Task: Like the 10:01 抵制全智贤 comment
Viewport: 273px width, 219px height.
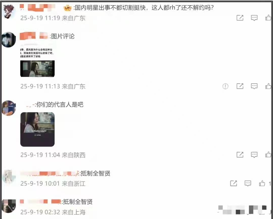Action: (262, 183)
